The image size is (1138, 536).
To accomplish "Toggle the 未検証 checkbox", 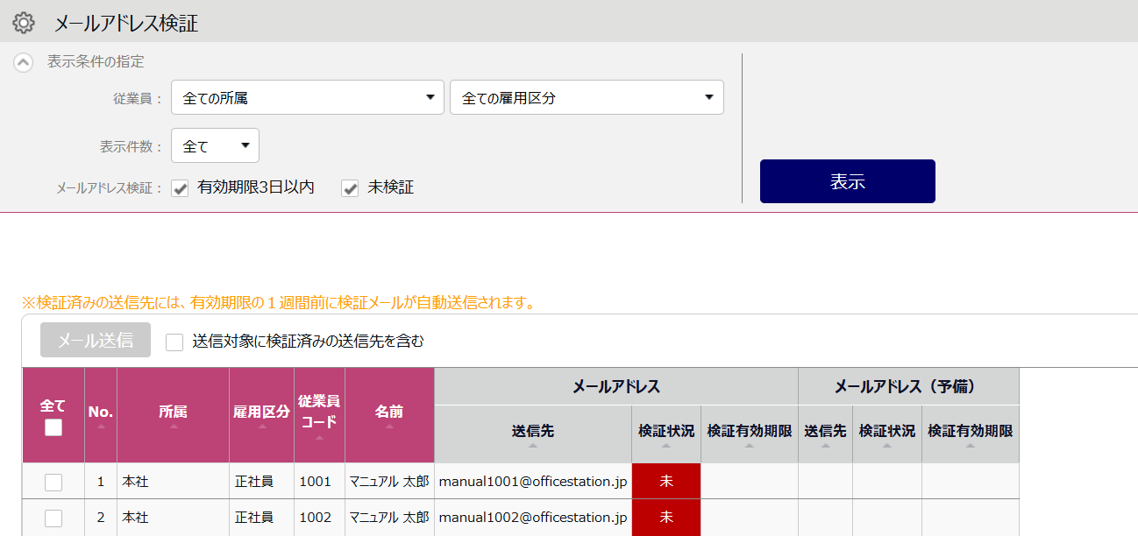I will coord(350,188).
